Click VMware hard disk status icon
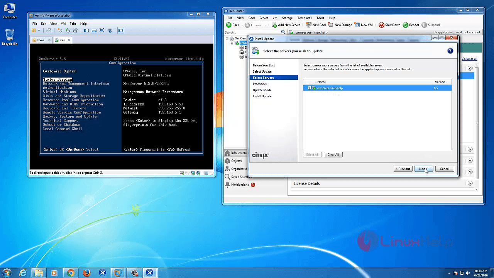Image resolution: width=494 pixels, height=278 pixels. click(182, 173)
